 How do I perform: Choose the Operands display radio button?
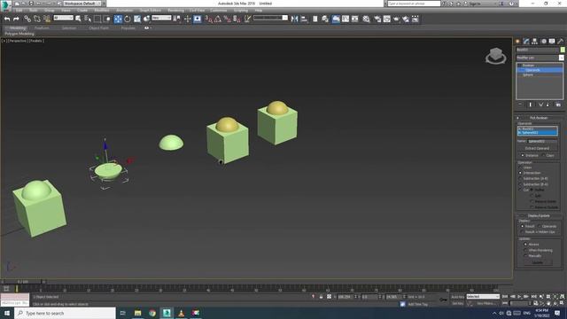click(540, 227)
